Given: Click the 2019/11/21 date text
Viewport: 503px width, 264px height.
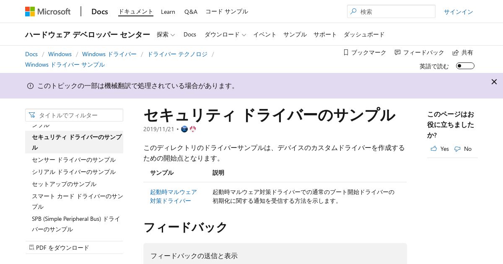Looking at the screenshot, I should (158, 129).
